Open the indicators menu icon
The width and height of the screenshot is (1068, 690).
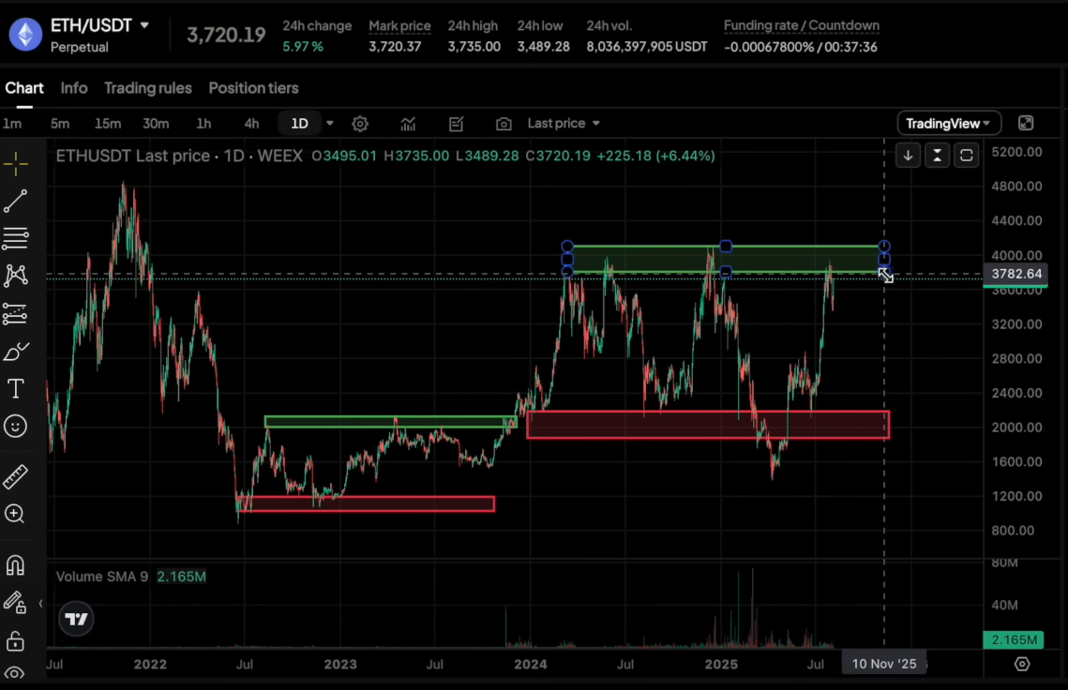point(408,124)
